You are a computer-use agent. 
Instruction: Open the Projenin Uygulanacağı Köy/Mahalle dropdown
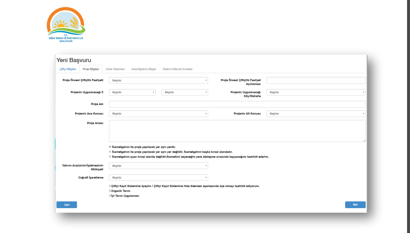(x=316, y=92)
